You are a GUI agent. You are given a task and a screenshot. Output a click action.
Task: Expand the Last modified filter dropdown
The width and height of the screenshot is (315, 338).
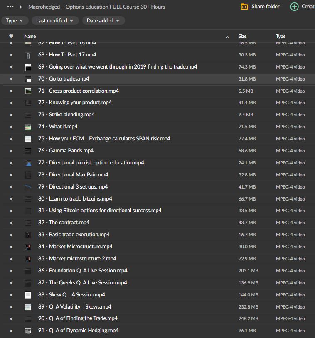(x=55, y=21)
